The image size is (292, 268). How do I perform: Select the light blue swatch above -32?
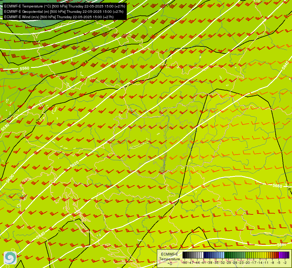(223, 255)
